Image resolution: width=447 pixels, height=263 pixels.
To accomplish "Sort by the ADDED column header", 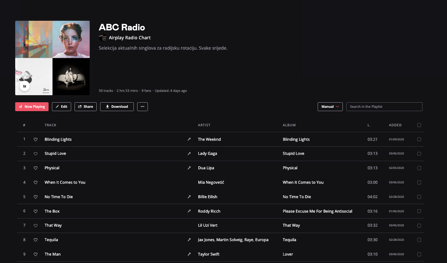I will (395, 125).
